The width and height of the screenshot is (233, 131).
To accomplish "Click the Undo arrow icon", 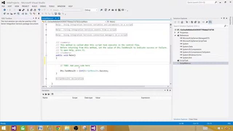I will click(x=39, y=10).
